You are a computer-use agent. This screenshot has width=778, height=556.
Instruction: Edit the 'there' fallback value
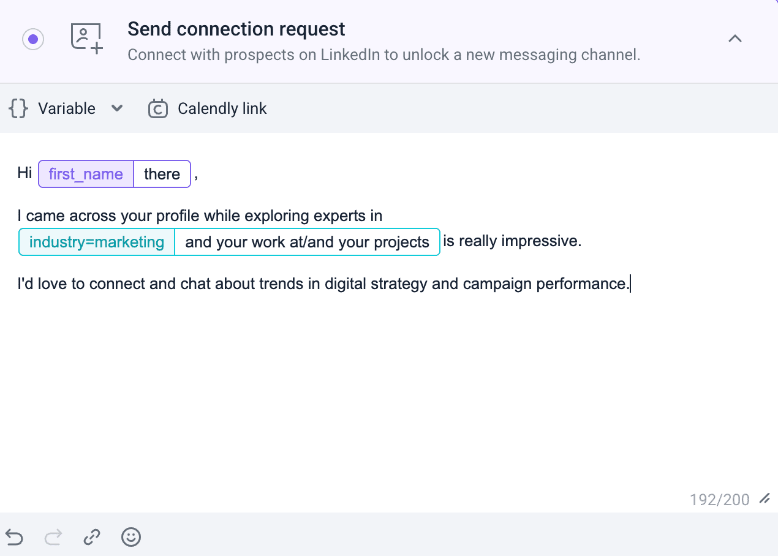click(x=162, y=174)
